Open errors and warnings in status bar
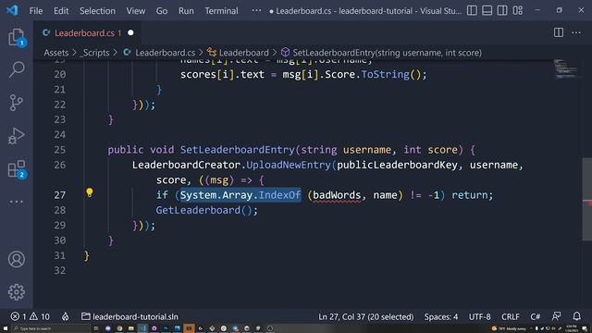Screen dimensions: 592x333 [31, 316]
